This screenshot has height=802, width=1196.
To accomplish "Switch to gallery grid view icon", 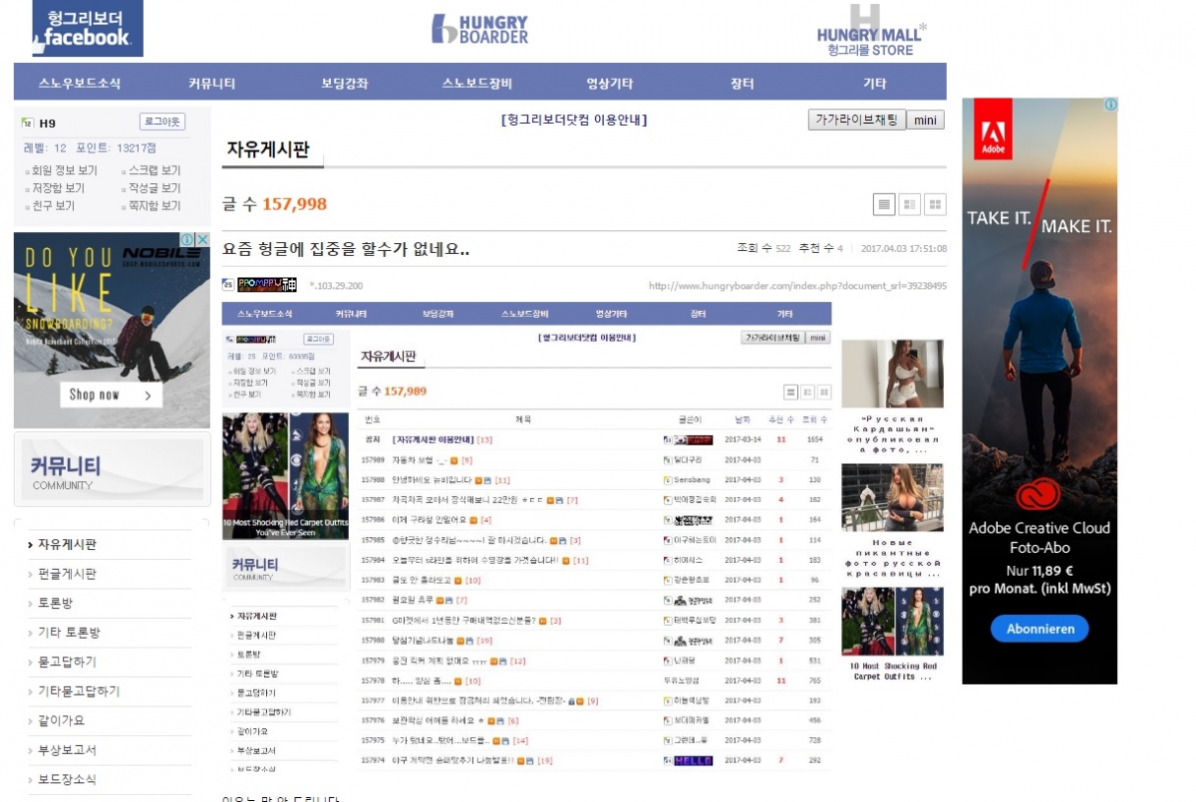I will coord(935,204).
